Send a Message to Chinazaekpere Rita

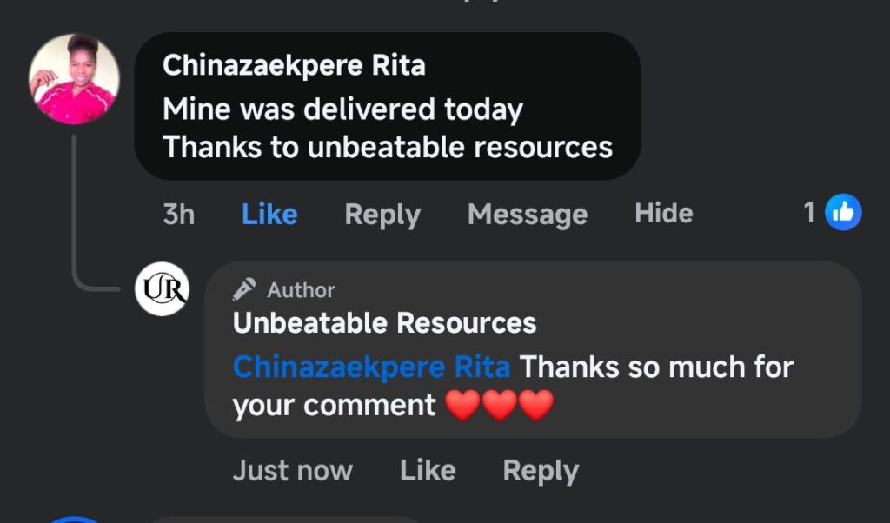527,214
